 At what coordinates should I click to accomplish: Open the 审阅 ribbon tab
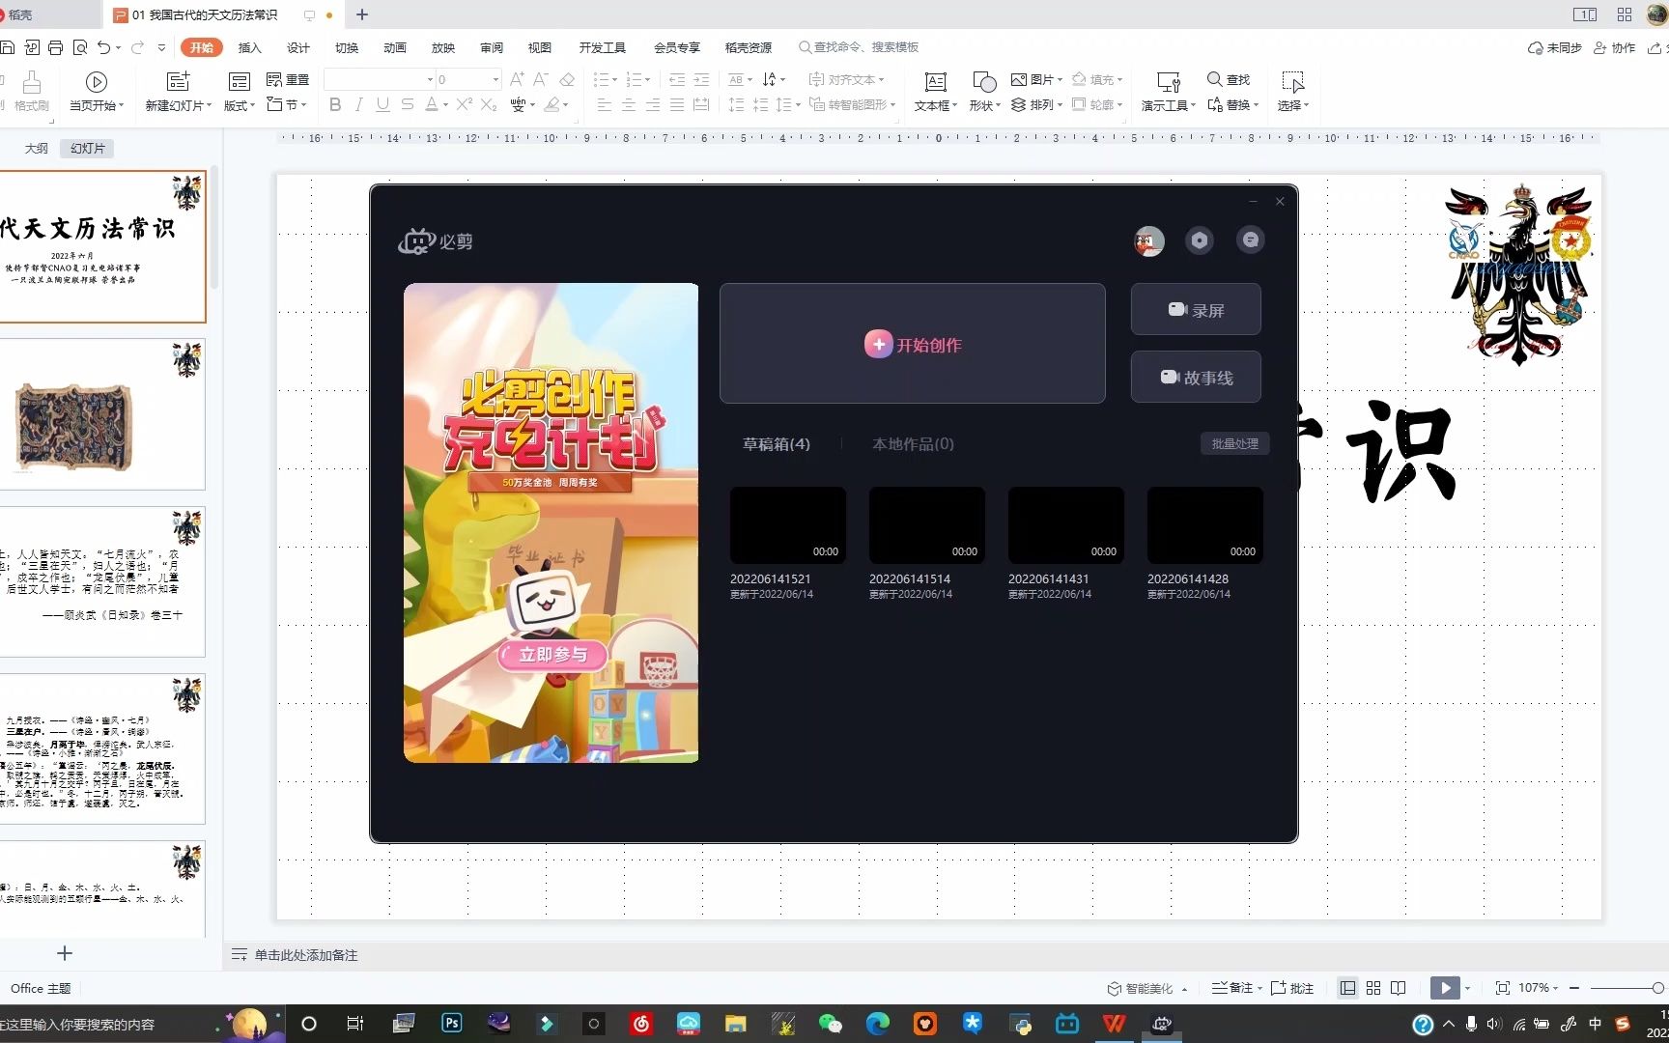pos(492,47)
